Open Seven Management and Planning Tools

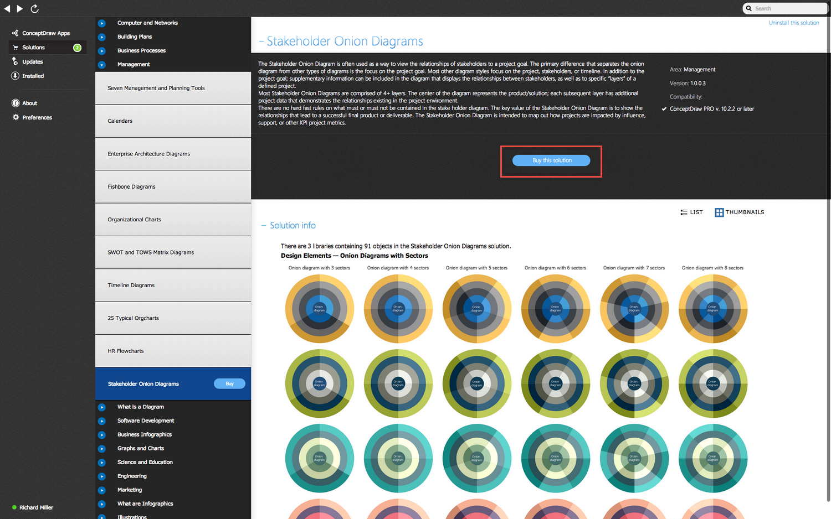(x=173, y=88)
